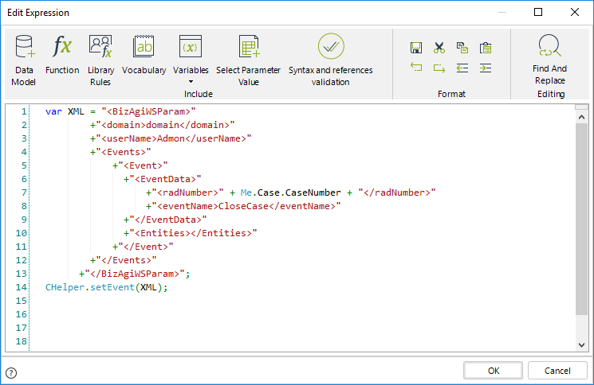This screenshot has height=385, width=594.
Task: Paste using the clipboard icon
Action: coord(486,48)
